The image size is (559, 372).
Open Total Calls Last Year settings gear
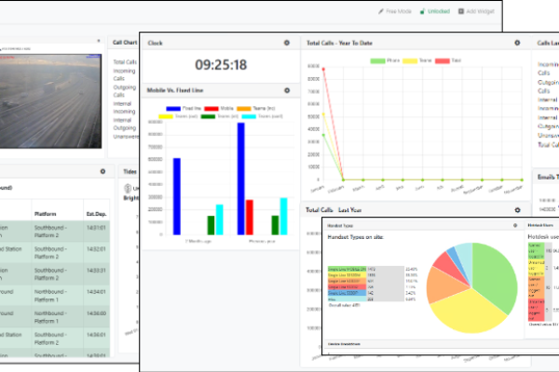coord(517,210)
